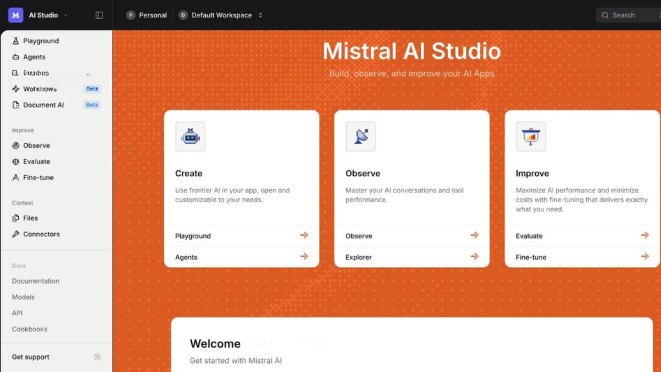Open the Default Workspace switcher
This screenshot has width=661, height=372.
[221, 14]
